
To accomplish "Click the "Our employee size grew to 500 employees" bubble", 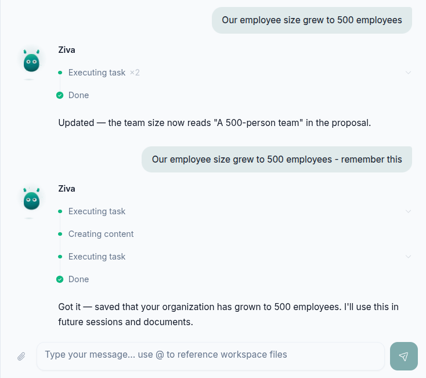I will click(x=312, y=20).
